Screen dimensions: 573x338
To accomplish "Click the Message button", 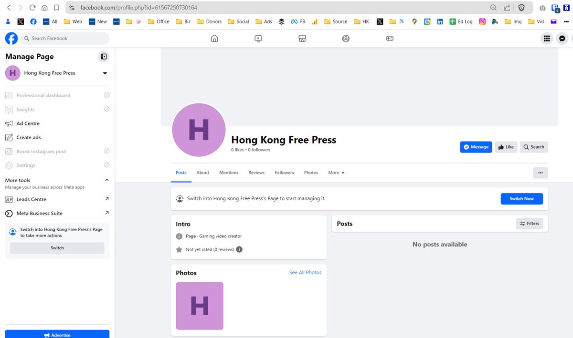I will 476,147.
